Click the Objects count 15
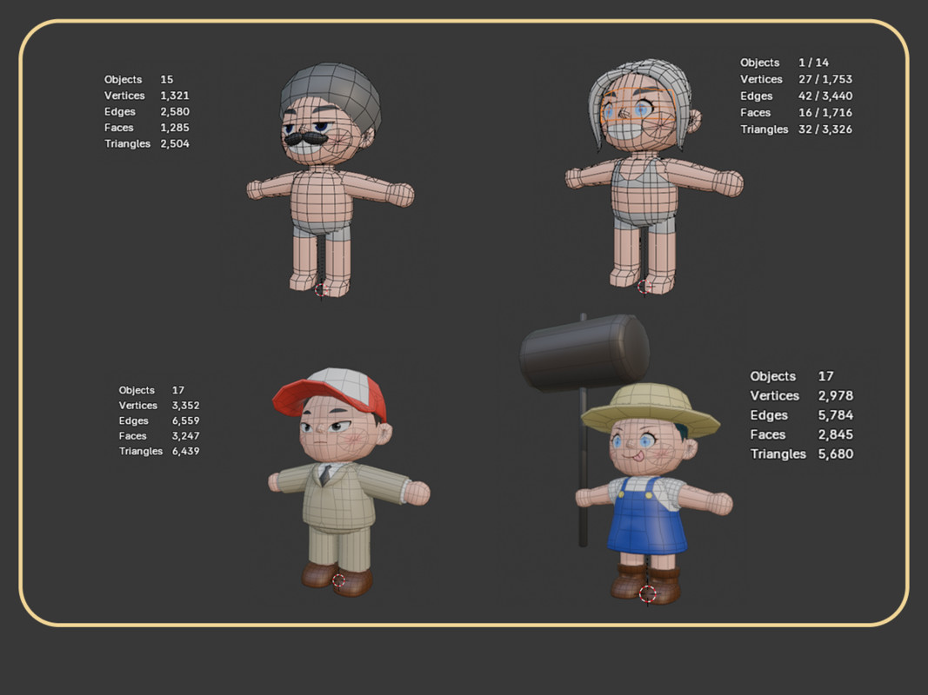 [167, 79]
